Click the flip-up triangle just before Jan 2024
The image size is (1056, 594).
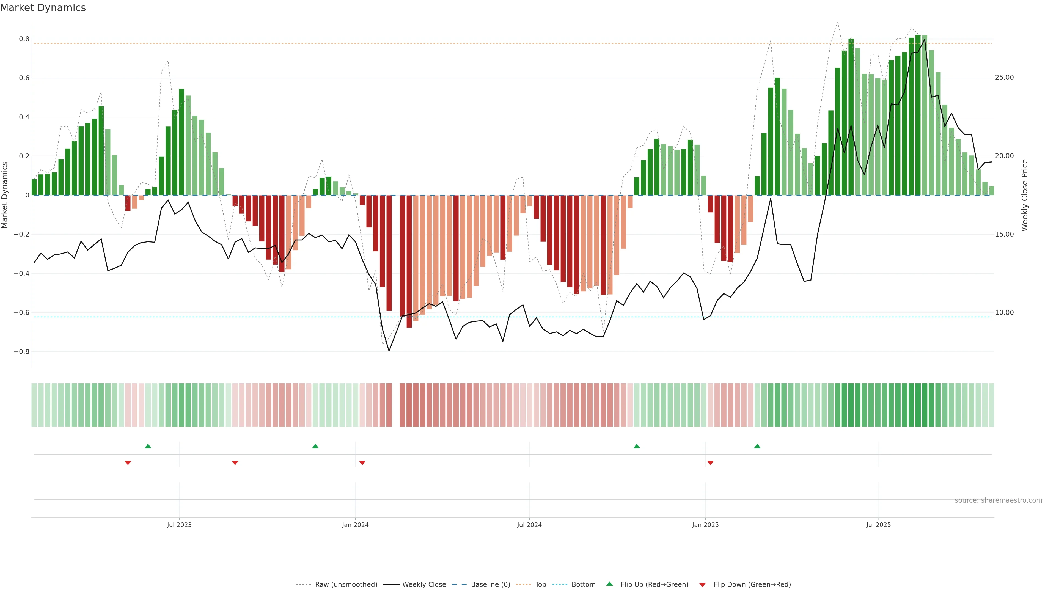tap(315, 446)
